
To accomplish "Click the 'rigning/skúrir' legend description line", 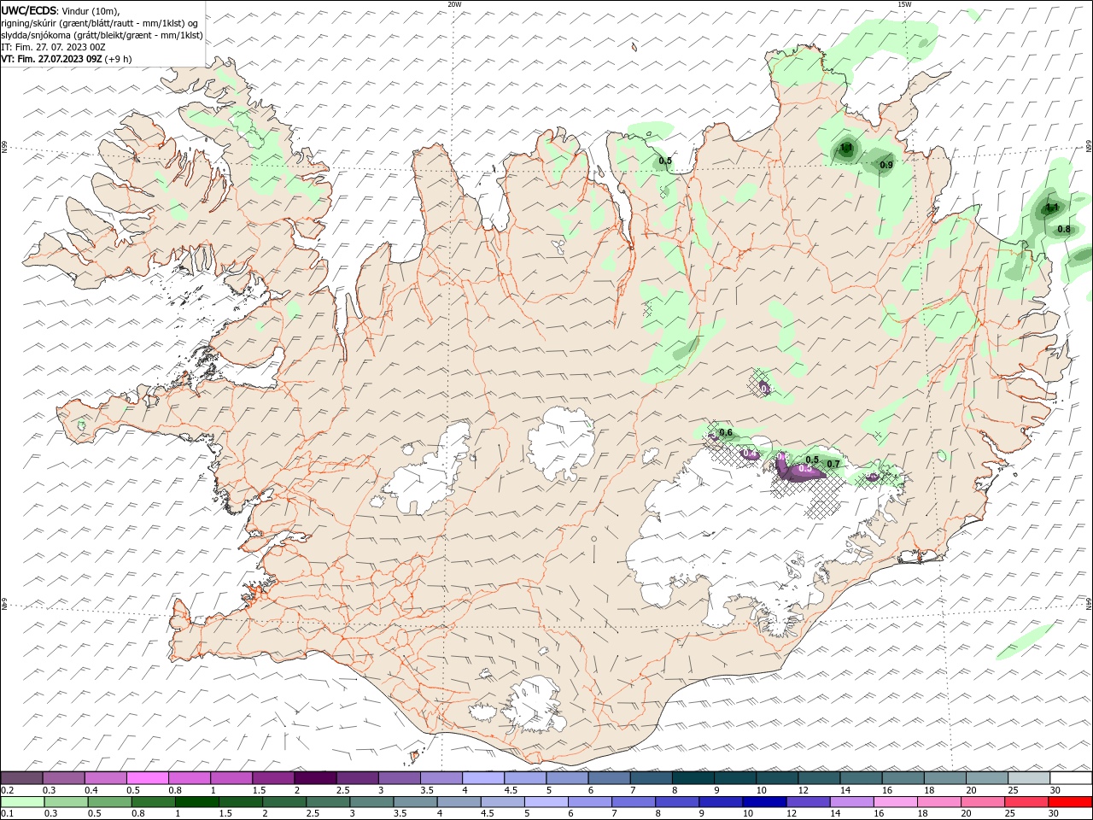I will (100, 23).
